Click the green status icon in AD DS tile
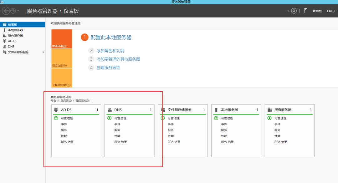The width and height of the screenshot is (338, 183). (56, 118)
